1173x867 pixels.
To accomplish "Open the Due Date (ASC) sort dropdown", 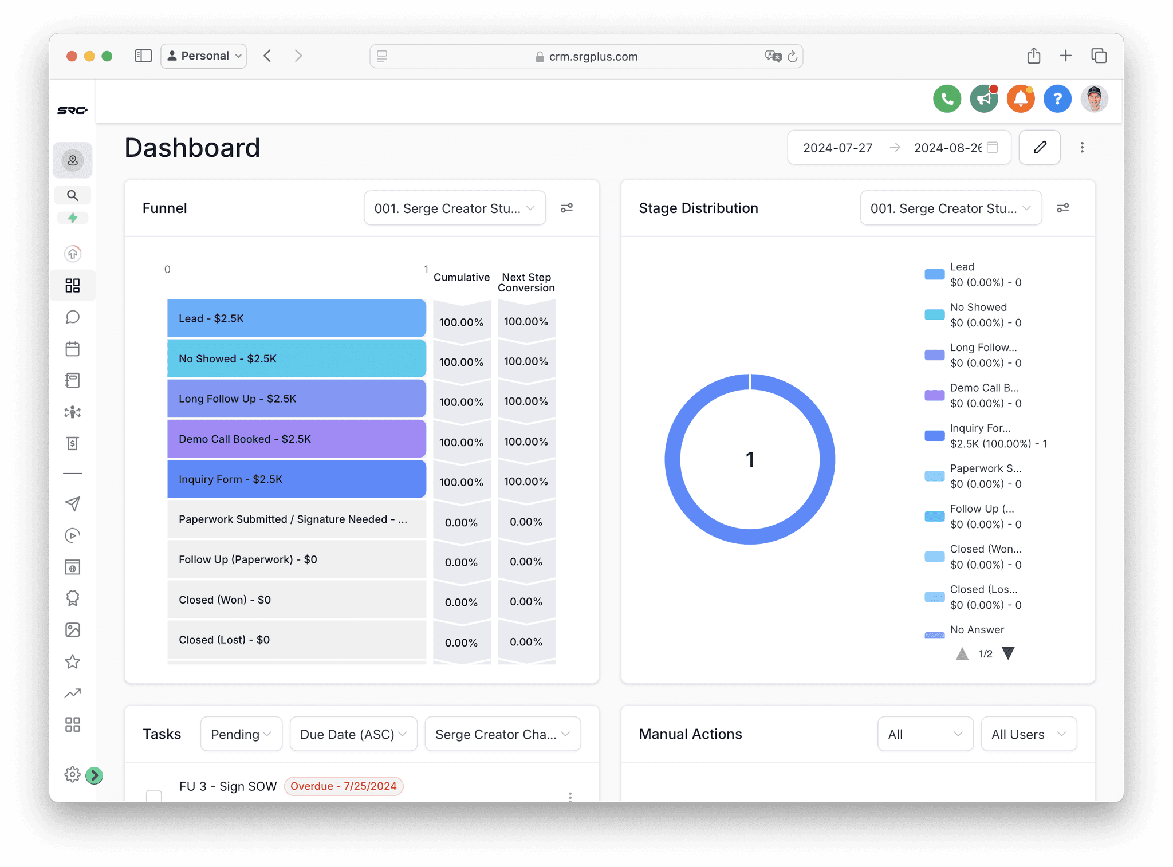I will [353, 734].
